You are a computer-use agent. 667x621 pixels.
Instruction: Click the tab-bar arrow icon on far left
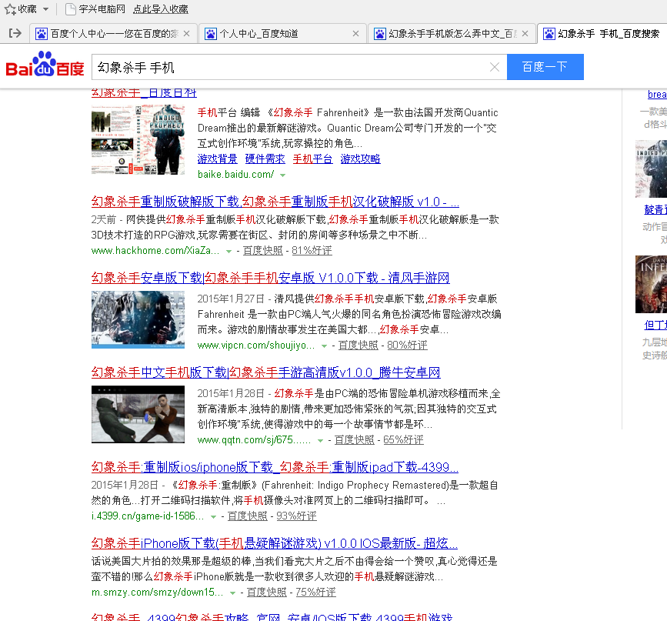pyautogui.click(x=15, y=33)
